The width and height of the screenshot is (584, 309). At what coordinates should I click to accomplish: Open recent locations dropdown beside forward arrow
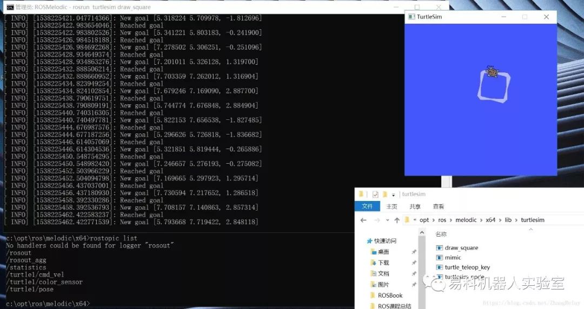point(387,220)
